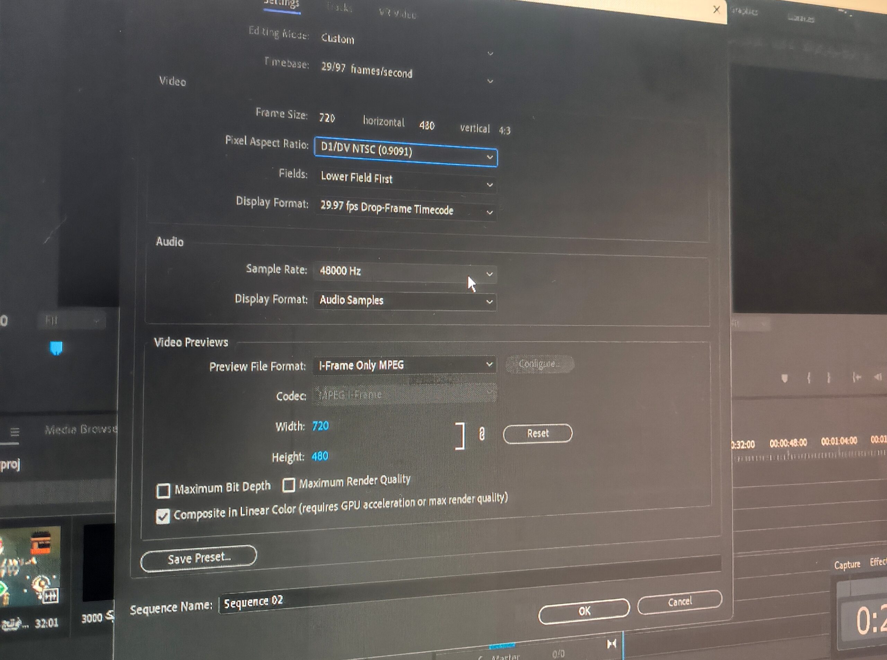Click the Add Marker icon in the monitor
The image size is (887, 660).
pyautogui.click(x=784, y=378)
